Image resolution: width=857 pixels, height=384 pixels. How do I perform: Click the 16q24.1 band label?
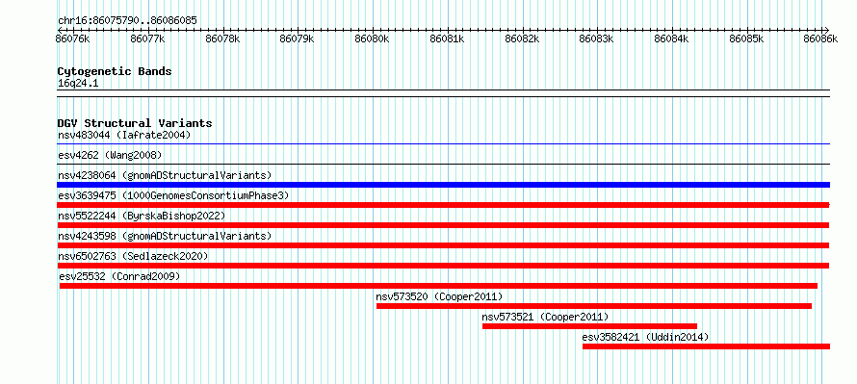tap(78, 84)
